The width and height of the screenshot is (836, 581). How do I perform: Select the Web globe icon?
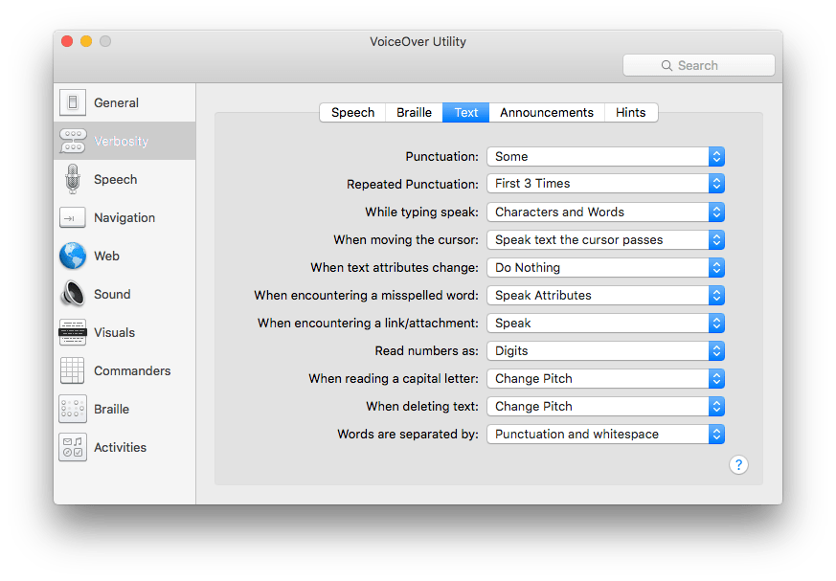point(73,256)
